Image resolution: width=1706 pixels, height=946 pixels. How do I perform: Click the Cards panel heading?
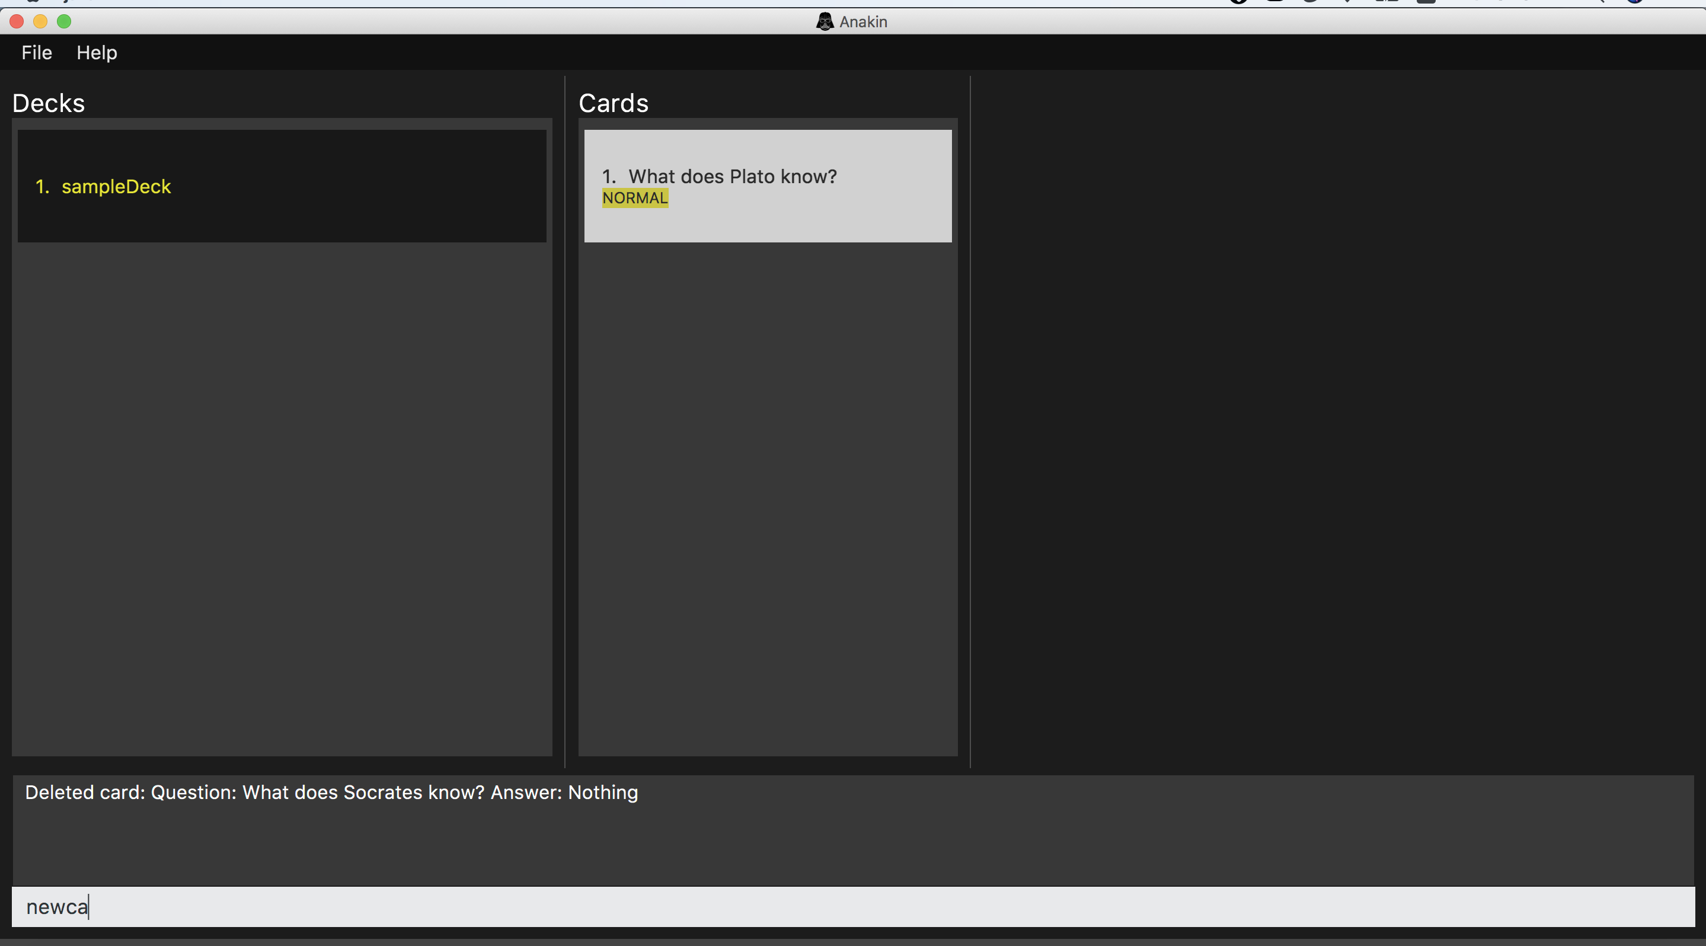(x=614, y=103)
